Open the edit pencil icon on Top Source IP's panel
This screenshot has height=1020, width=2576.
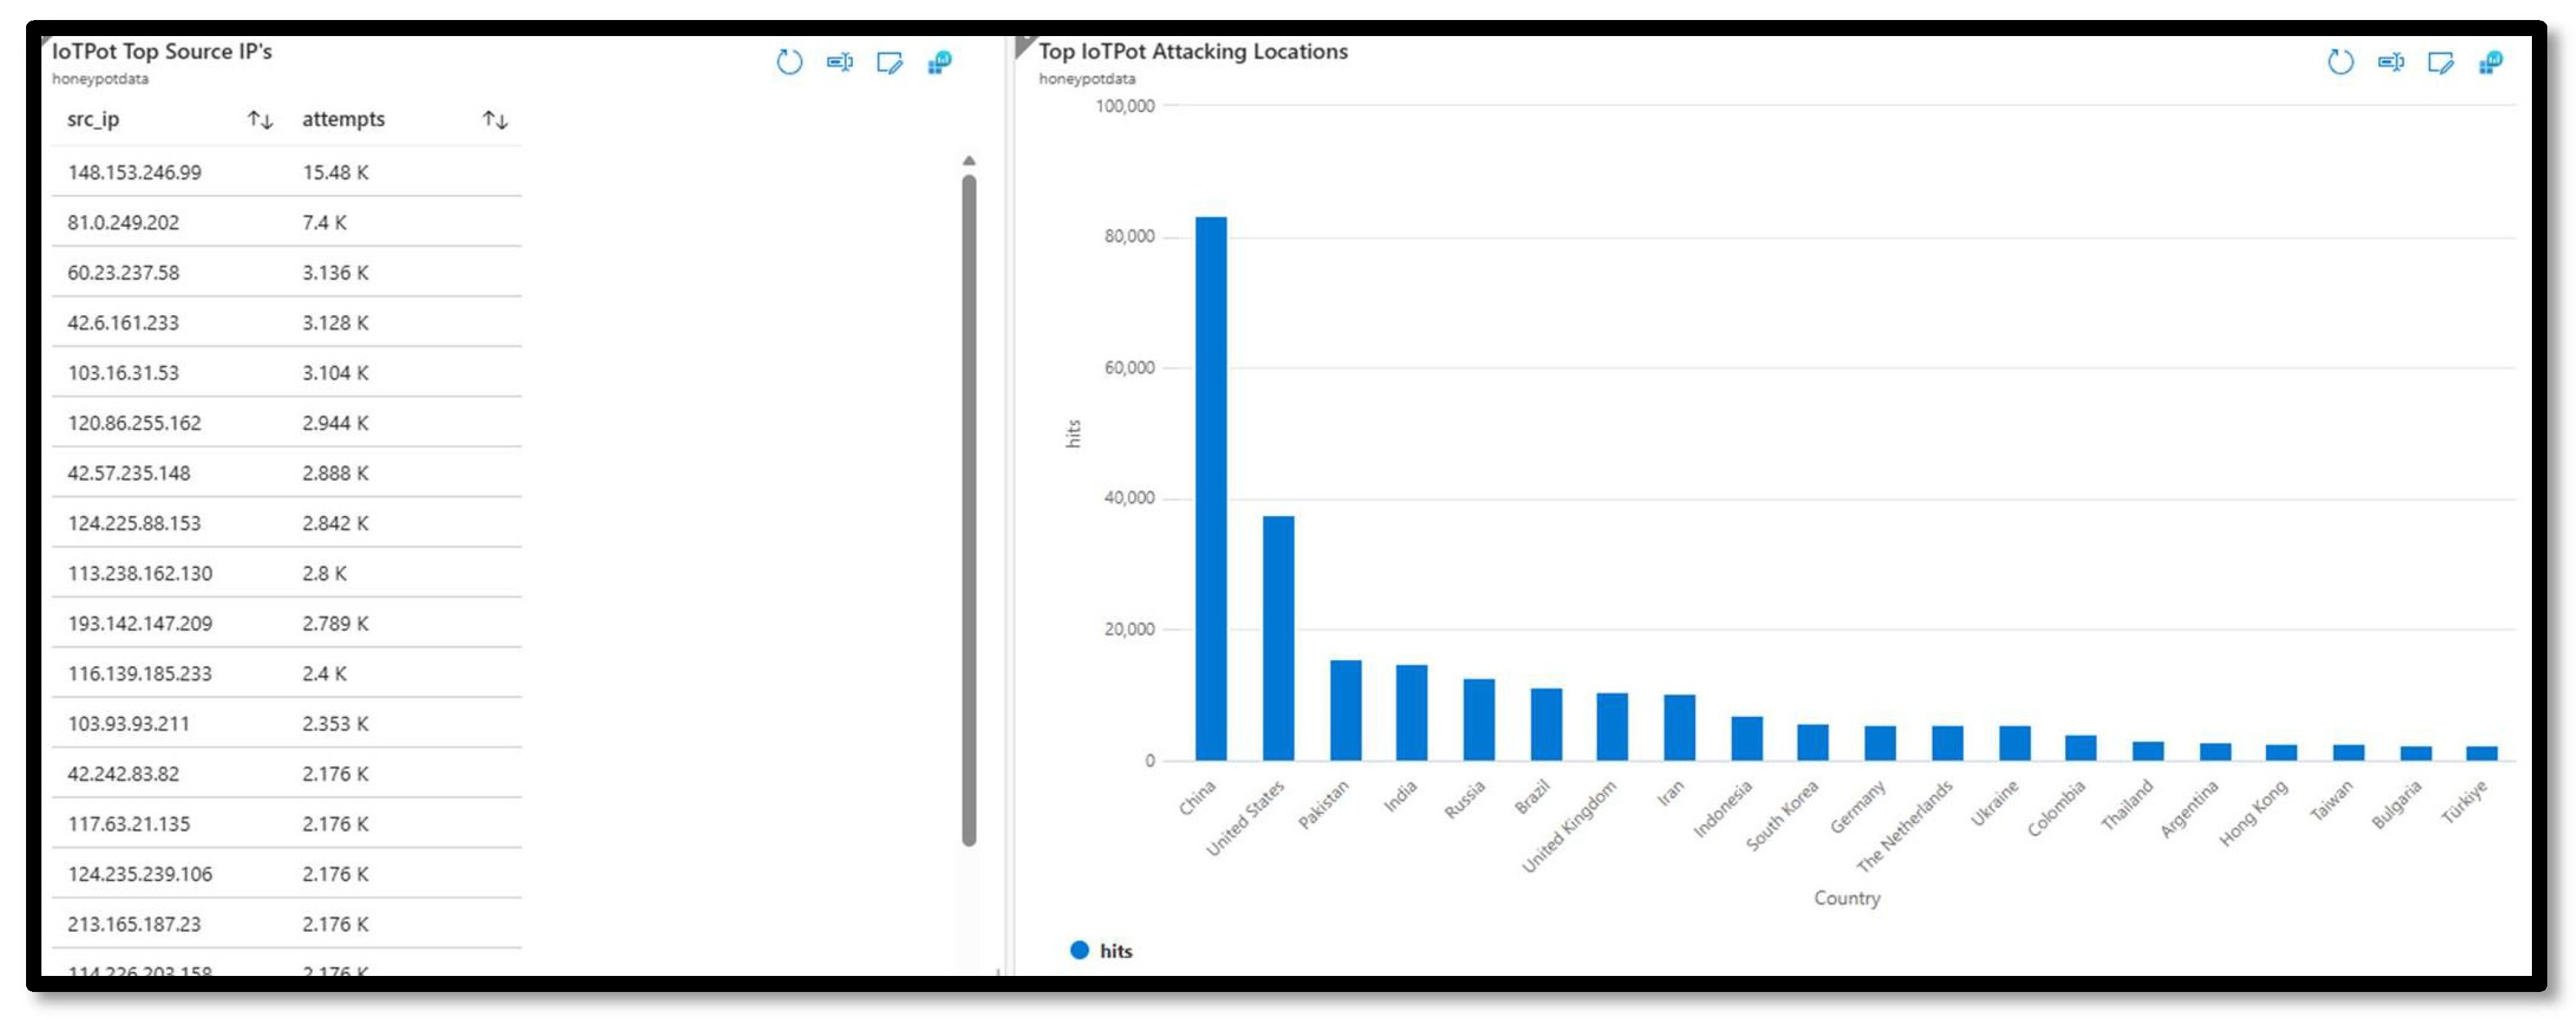click(x=889, y=63)
